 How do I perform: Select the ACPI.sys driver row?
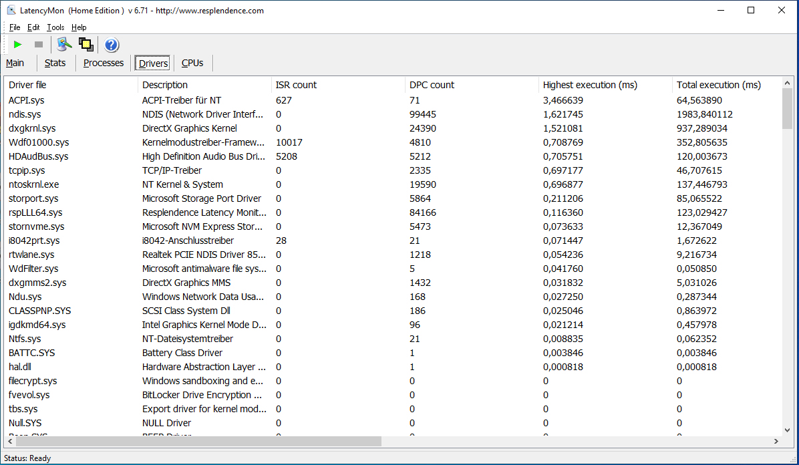[393, 100]
